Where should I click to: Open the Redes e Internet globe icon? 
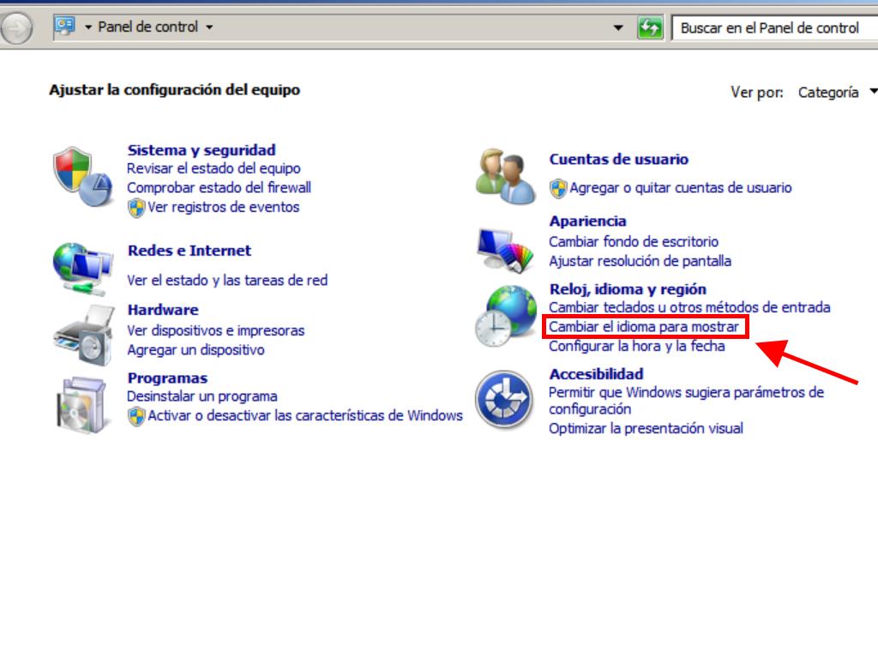(82, 268)
